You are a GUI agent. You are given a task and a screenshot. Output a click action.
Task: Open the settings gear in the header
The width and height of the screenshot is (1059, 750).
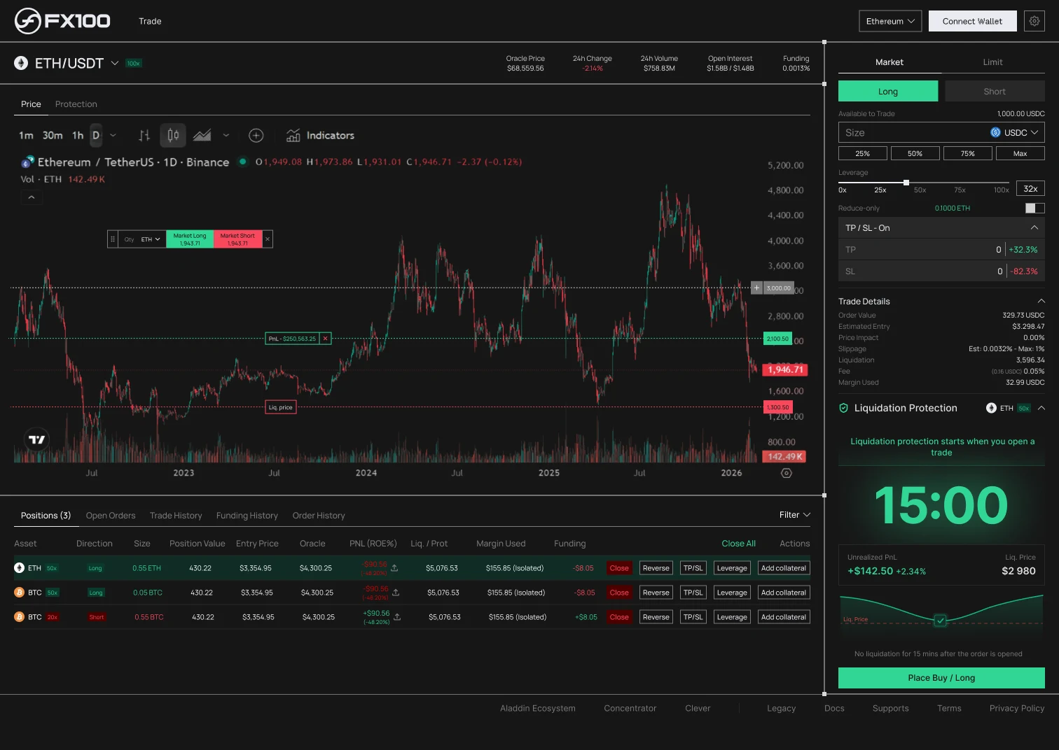pyautogui.click(x=1034, y=21)
